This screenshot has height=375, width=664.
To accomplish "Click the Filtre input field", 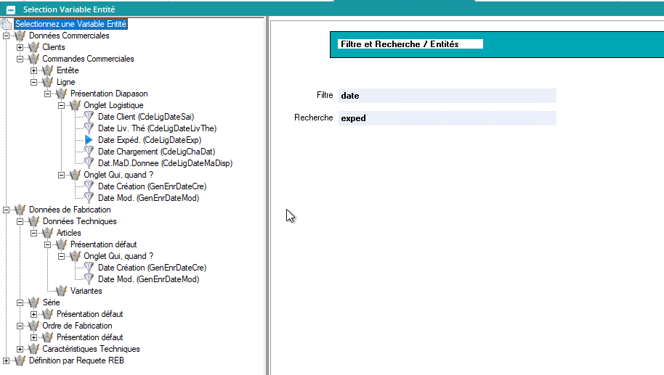I will coord(446,96).
